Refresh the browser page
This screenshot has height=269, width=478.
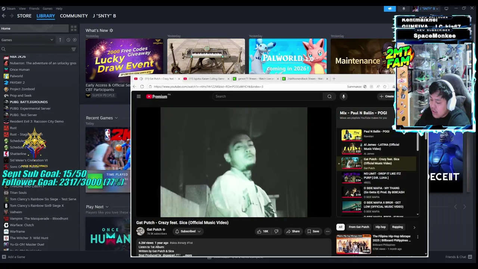pyautogui.click(x=142, y=87)
